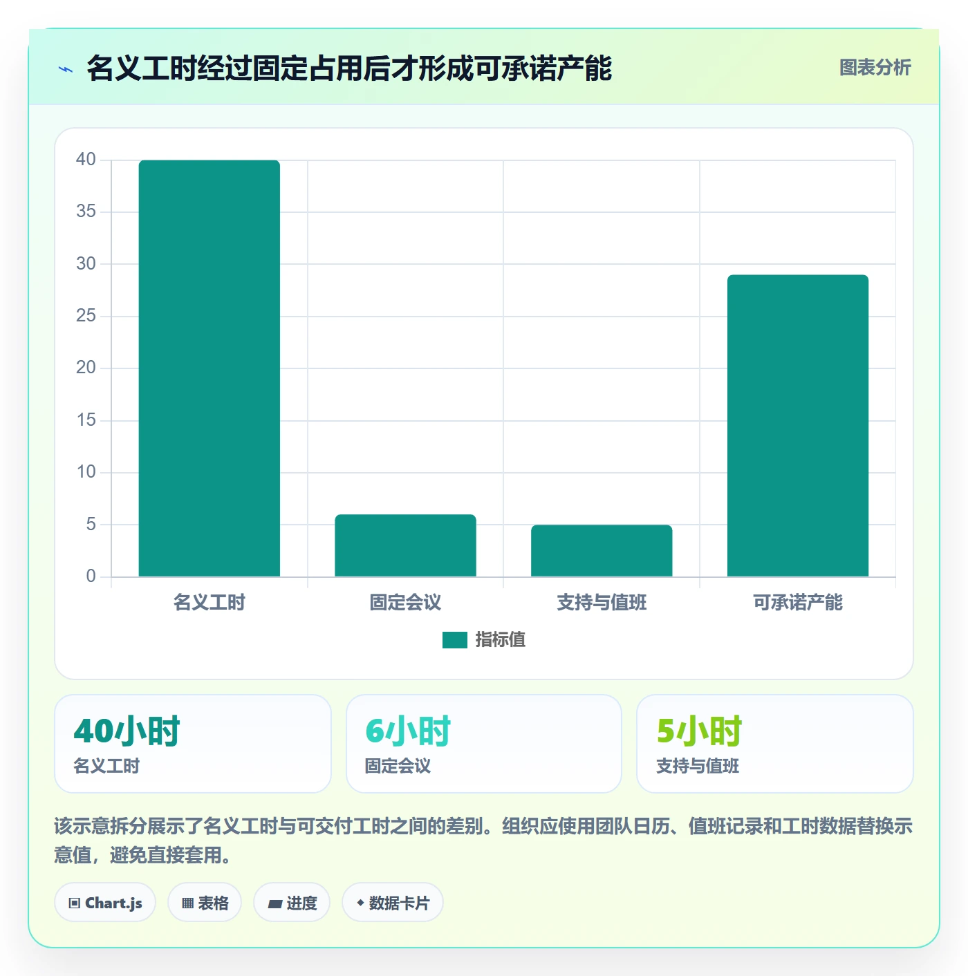Open the 40小时 名义工时 stat card
This screenshot has height=976, width=968.
click(193, 744)
